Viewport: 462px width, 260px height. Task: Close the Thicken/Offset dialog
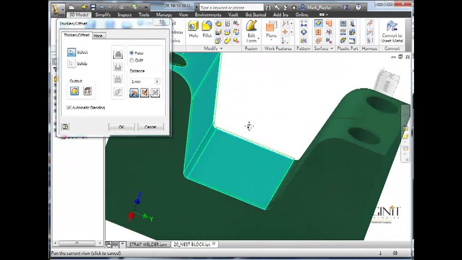(x=161, y=22)
